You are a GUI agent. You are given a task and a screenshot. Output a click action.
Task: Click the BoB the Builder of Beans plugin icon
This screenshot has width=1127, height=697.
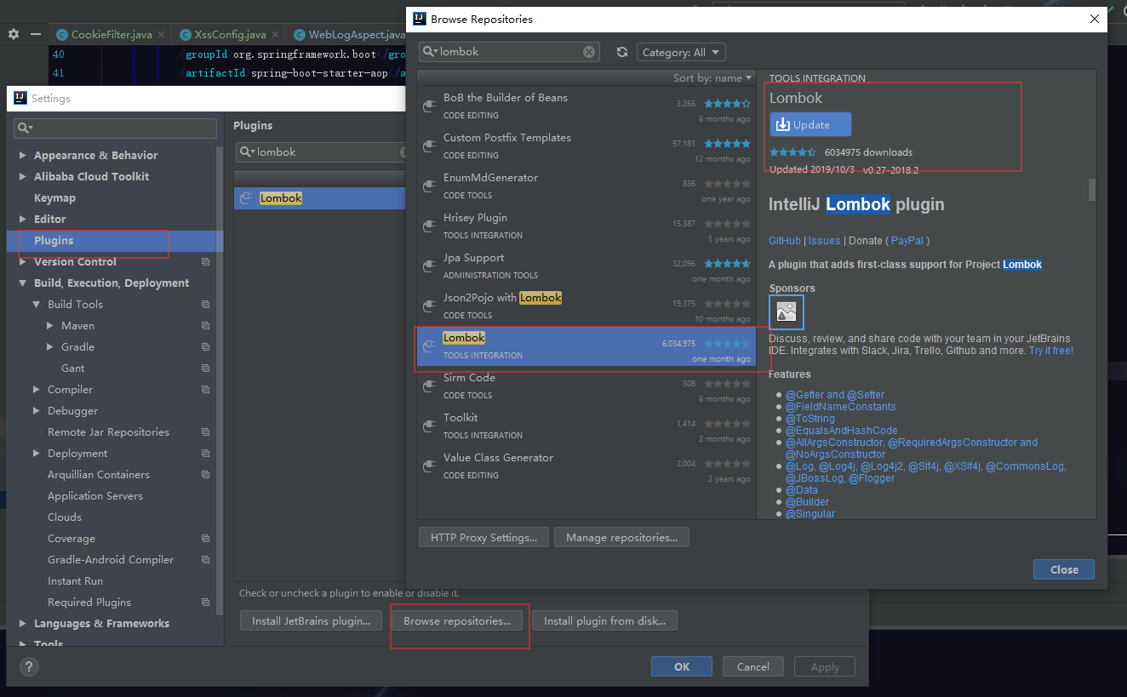pos(430,106)
